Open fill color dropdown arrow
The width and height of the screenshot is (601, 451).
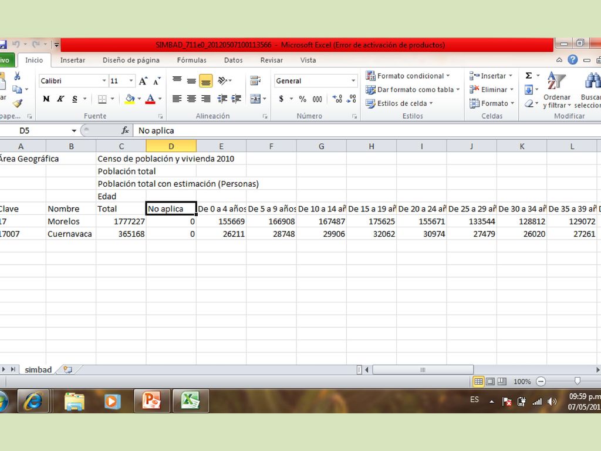139,99
